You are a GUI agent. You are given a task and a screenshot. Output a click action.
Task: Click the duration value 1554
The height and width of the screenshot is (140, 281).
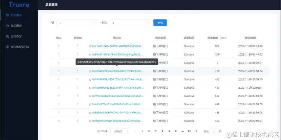pos(217,54)
